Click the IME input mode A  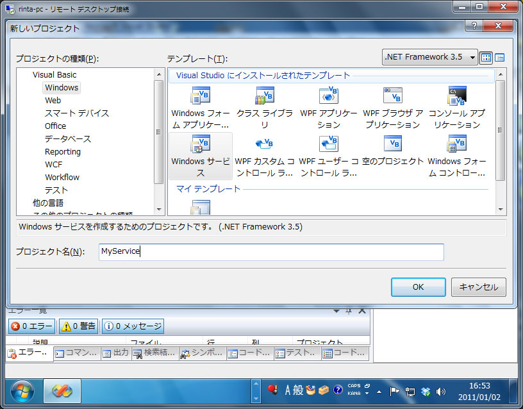pos(288,390)
